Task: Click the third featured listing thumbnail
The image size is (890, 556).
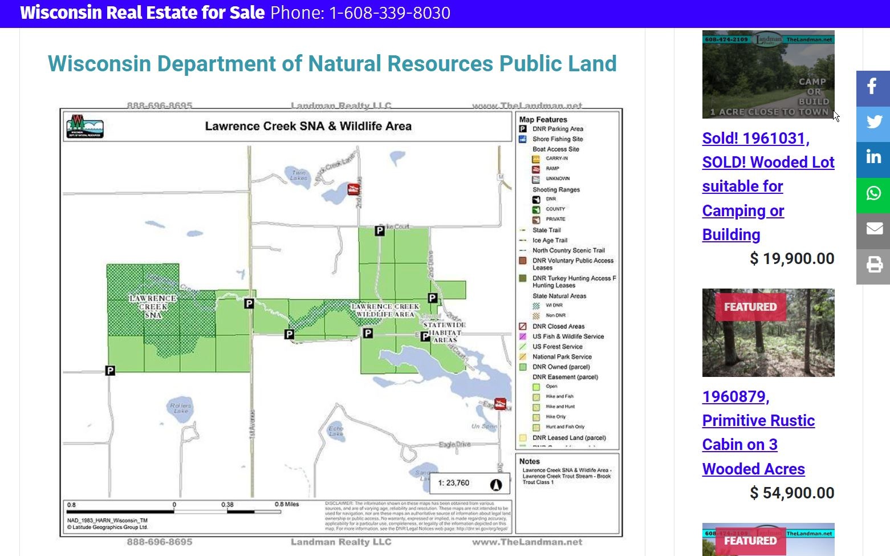Action: coord(768,539)
